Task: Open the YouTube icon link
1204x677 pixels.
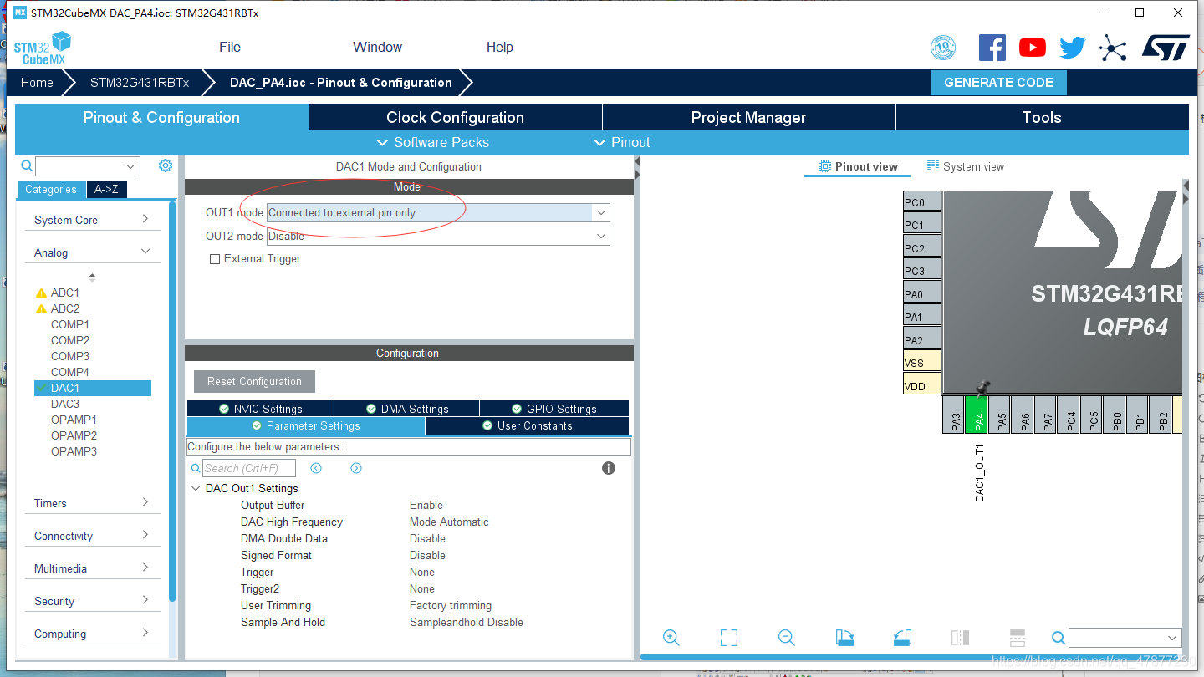Action: tap(1033, 48)
